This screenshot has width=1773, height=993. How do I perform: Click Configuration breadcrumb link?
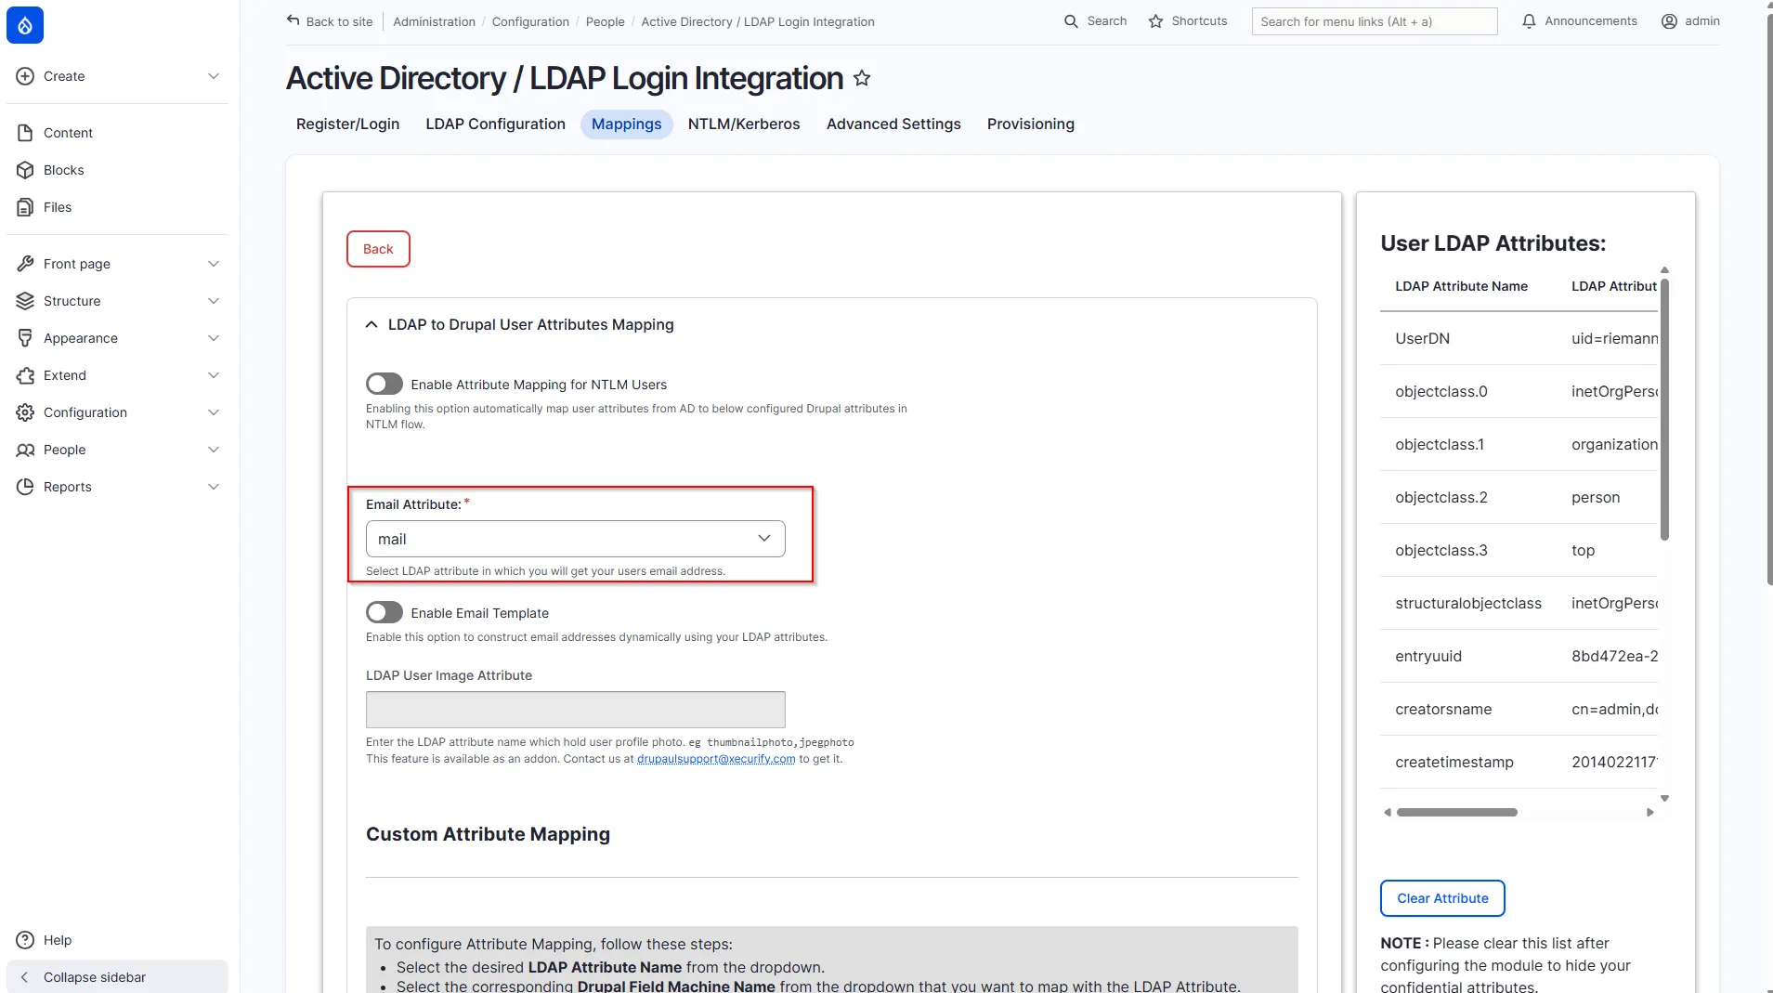(530, 21)
